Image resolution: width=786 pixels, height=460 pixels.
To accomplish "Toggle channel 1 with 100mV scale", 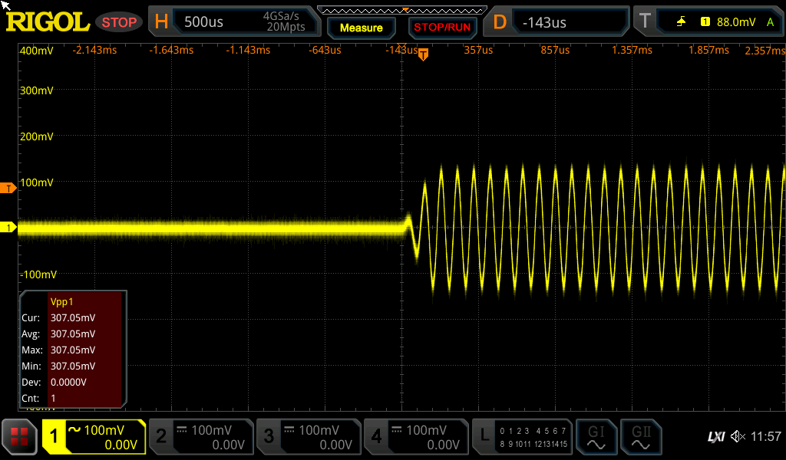I will coord(94,437).
